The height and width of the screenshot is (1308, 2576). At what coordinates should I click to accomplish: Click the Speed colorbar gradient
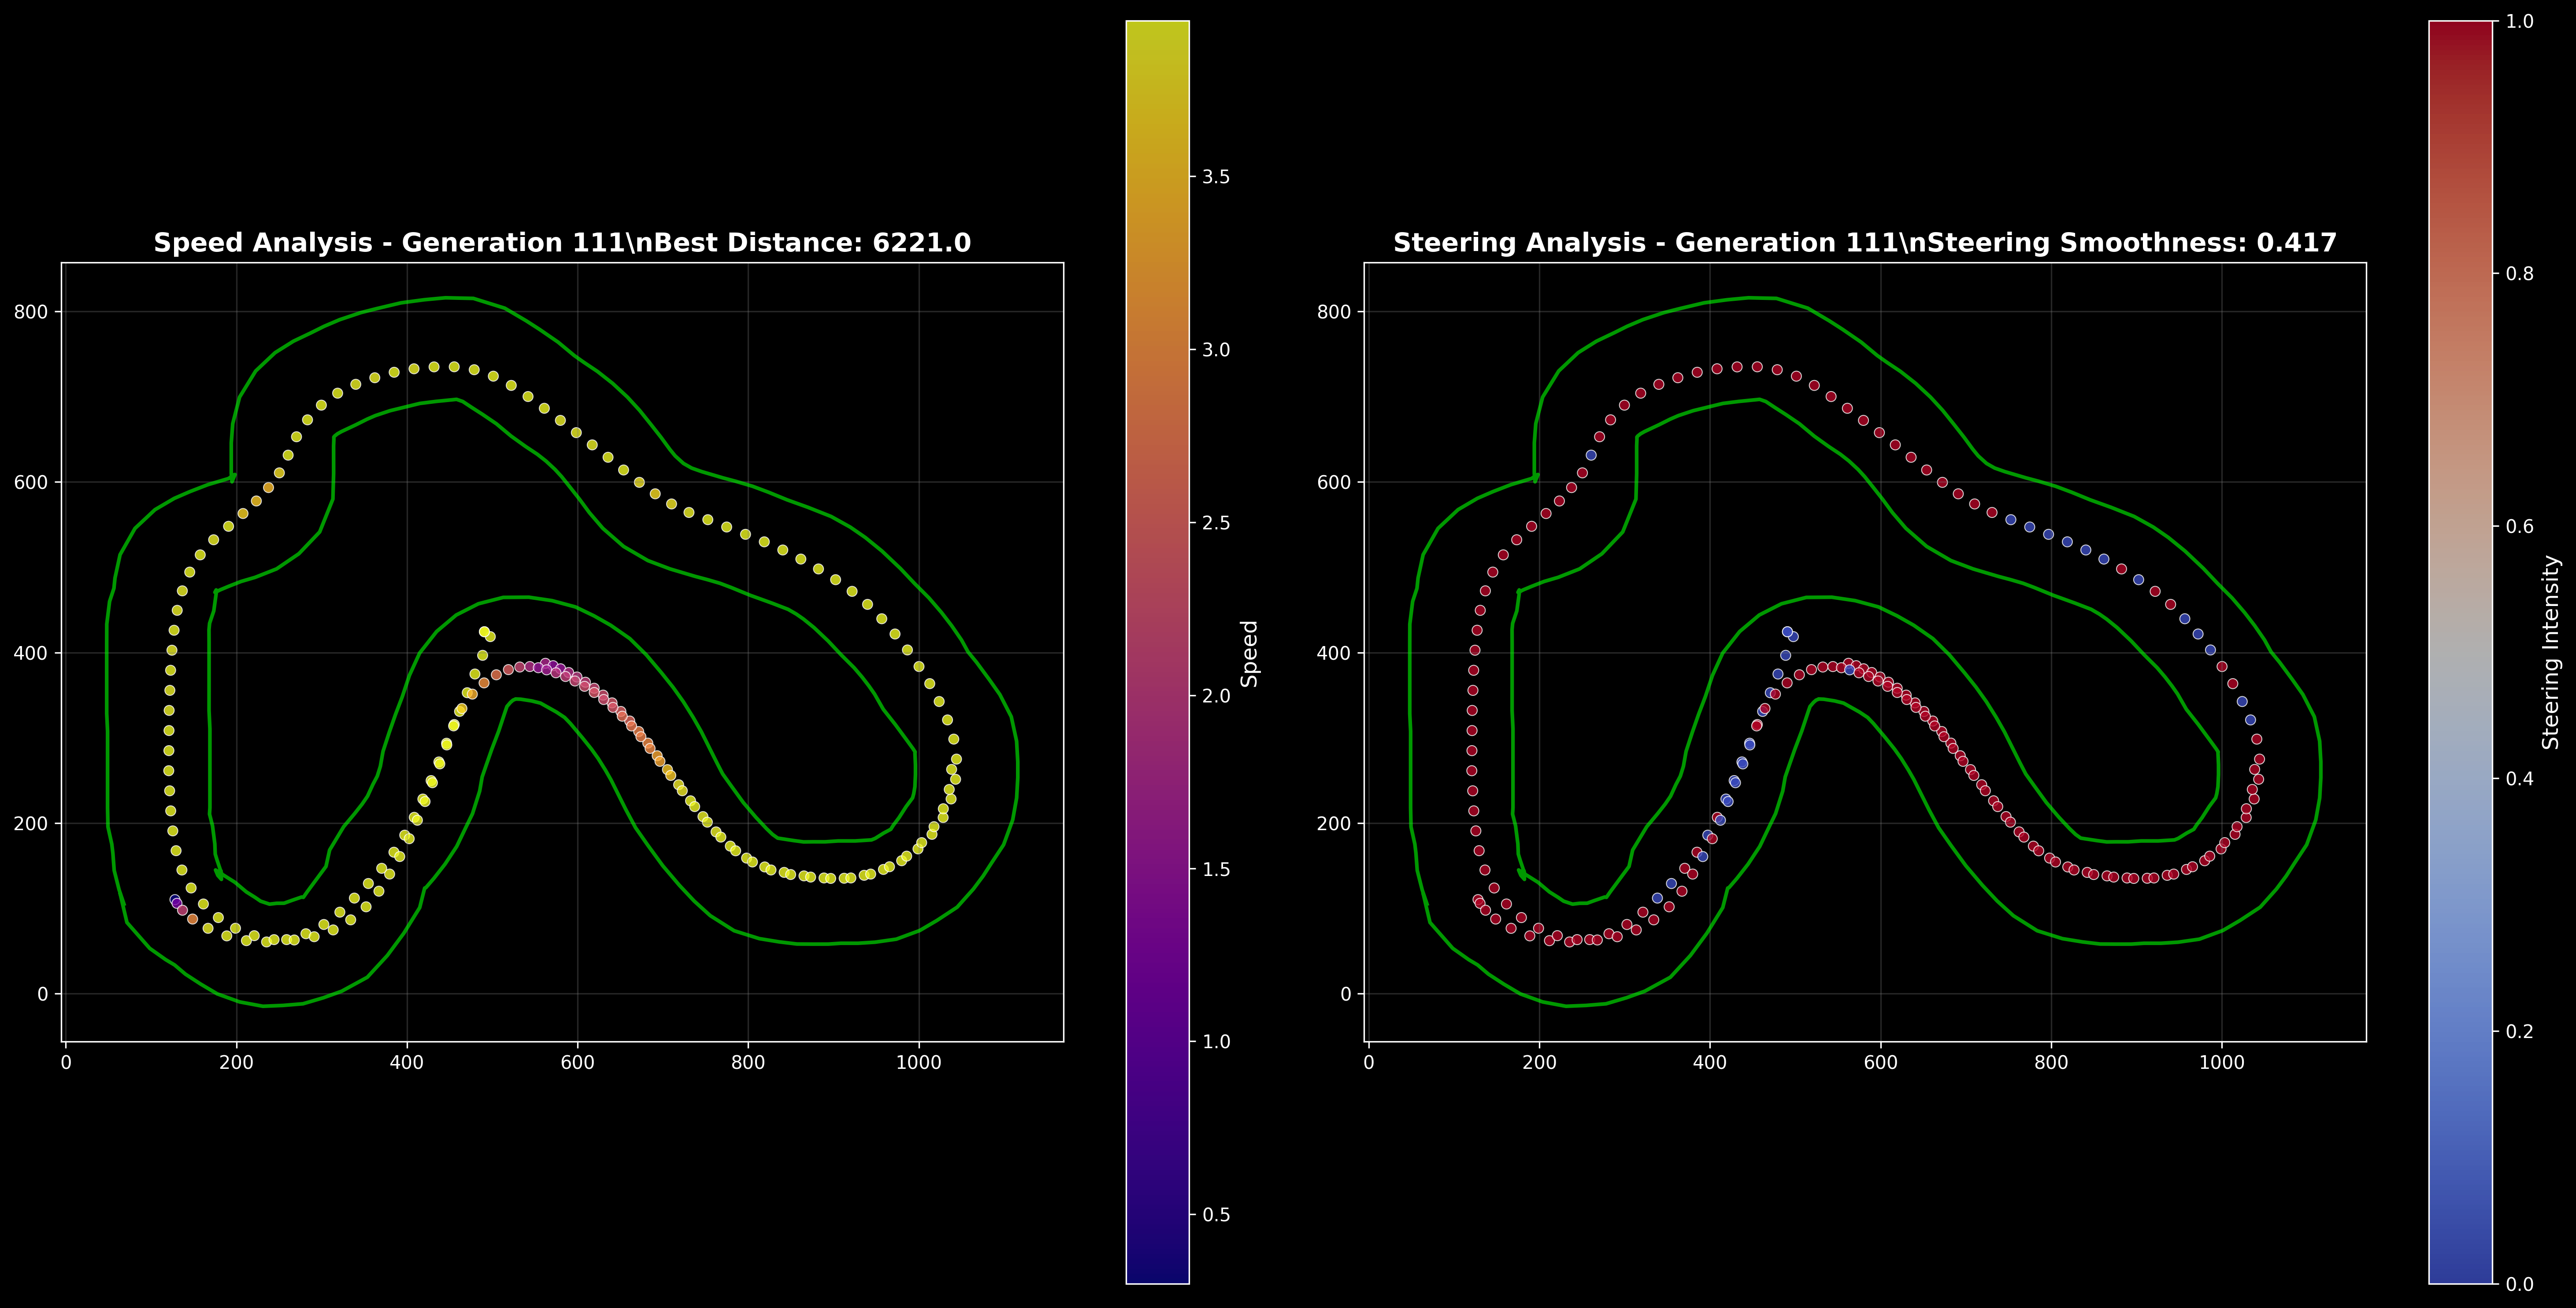[1158, 652]
